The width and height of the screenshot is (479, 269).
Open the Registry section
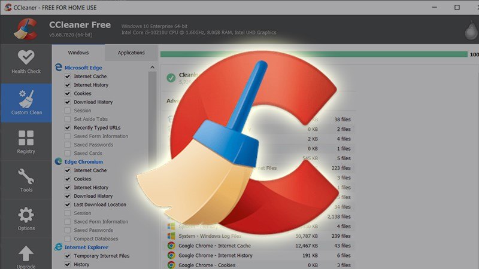tap(26, 142)
